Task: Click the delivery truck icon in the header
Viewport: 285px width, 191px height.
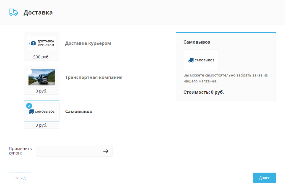Action: 13,12
